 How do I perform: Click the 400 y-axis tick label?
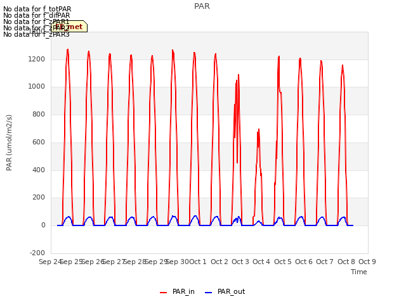pos(39,170)
